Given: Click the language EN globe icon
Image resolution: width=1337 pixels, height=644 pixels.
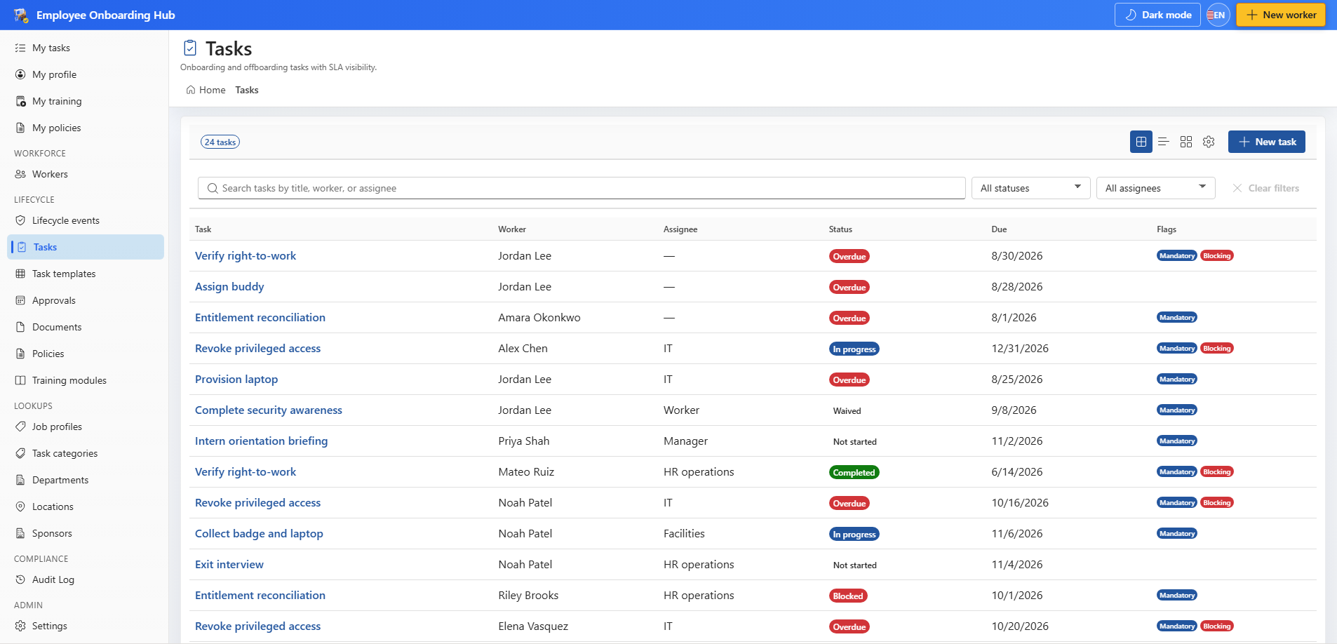Looking at the screenshot, I should click(x=1218, y=15).
